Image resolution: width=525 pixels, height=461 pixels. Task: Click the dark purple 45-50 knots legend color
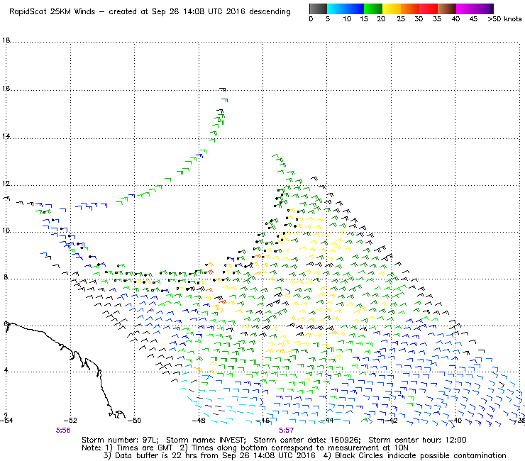pos(484,9)
